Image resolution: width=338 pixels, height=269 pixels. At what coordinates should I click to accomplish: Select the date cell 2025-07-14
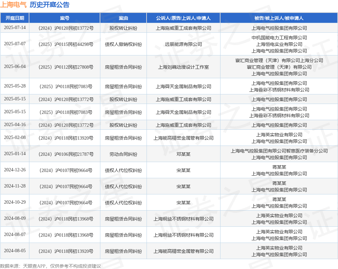click(15, 28)
